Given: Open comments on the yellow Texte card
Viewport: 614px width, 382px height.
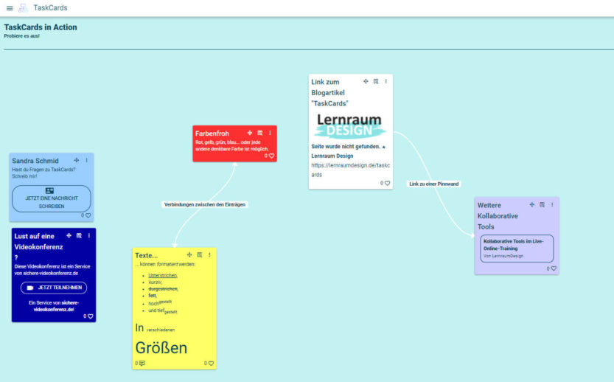Looking at the screenshot, I should pos(141,364).
